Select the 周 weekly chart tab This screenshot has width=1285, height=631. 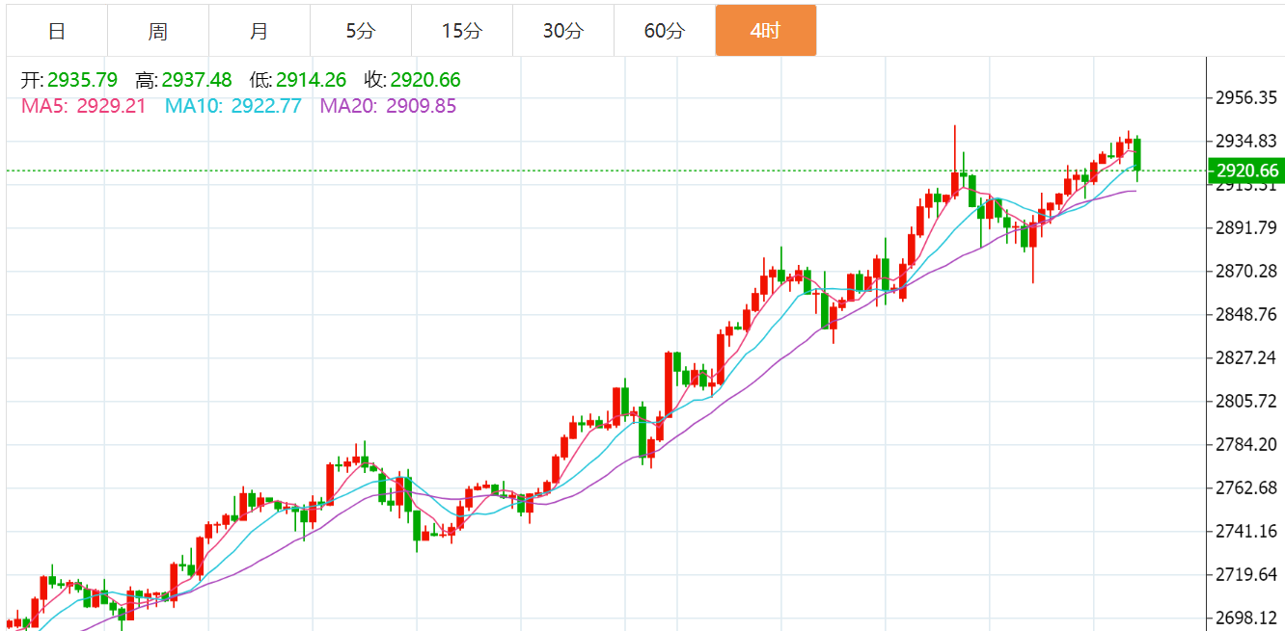158,31
